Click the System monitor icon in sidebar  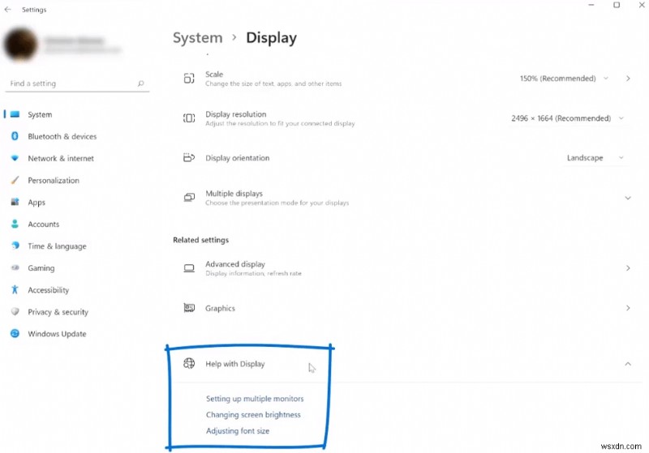[15, 114]
